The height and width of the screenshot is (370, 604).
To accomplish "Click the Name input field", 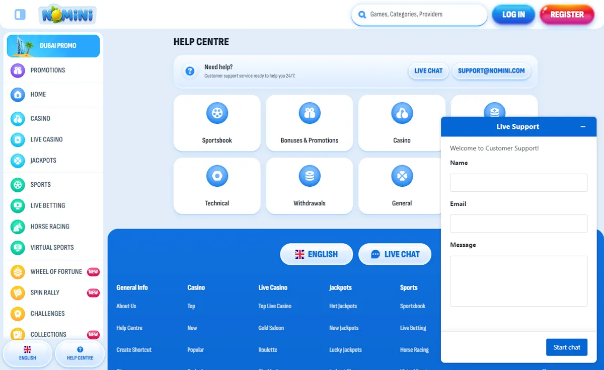I will 518,183.
